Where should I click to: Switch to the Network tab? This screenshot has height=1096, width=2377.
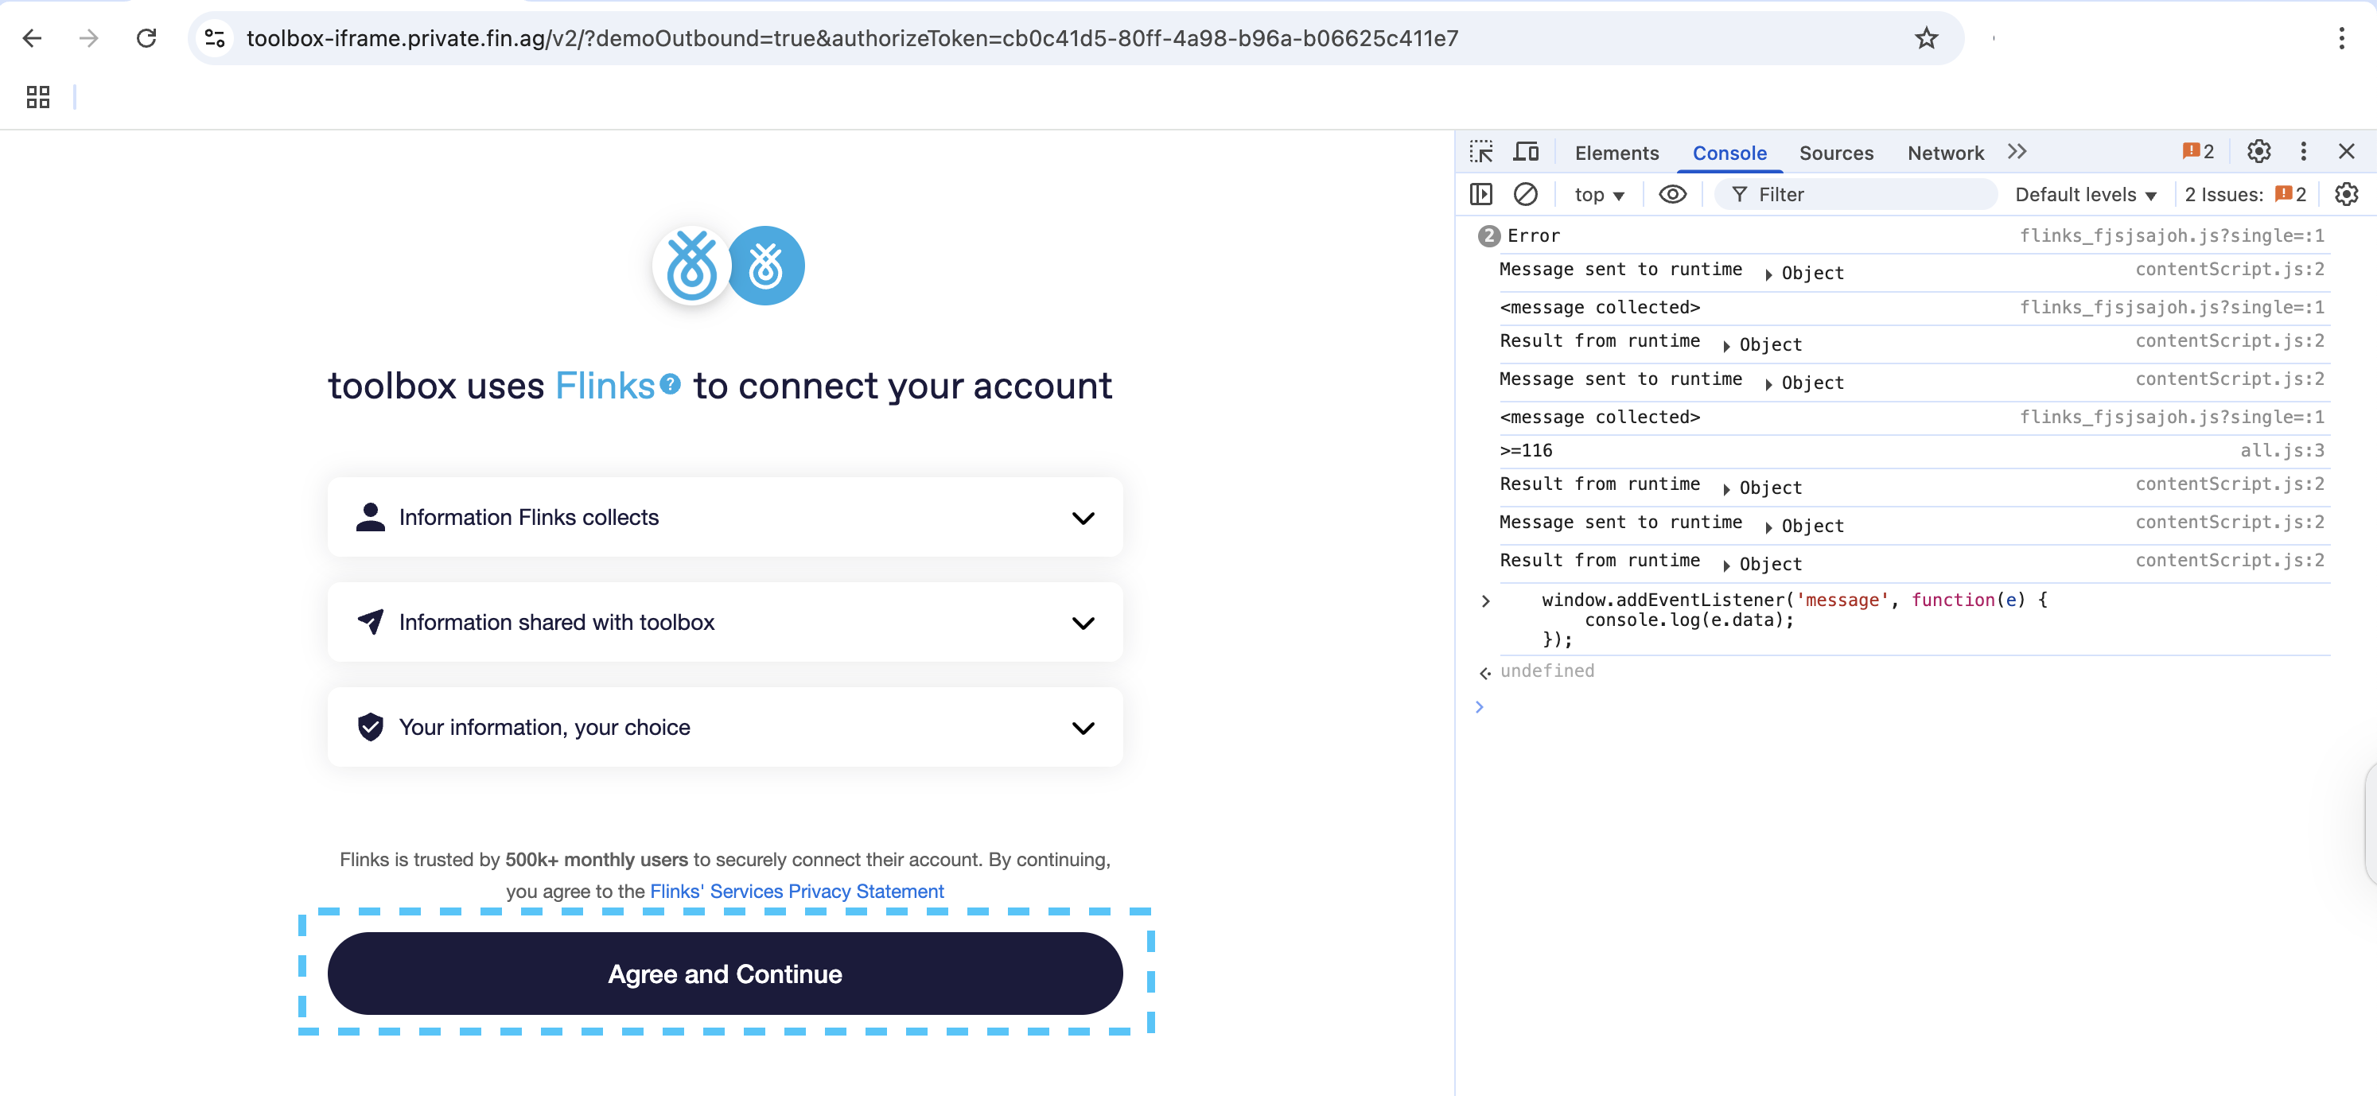coord(1945,154)
